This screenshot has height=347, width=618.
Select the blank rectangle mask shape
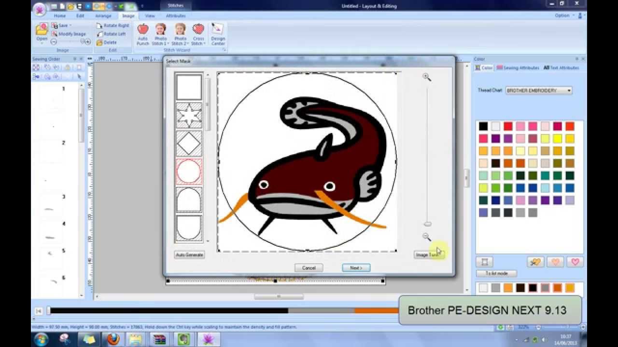[x=189, y=87]
